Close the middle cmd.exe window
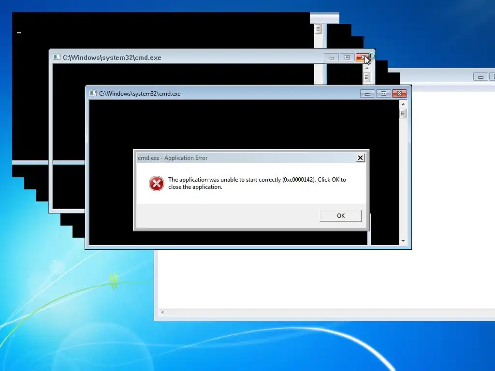The width and height of the screenshot is (495, 371). tap(363, 57)
